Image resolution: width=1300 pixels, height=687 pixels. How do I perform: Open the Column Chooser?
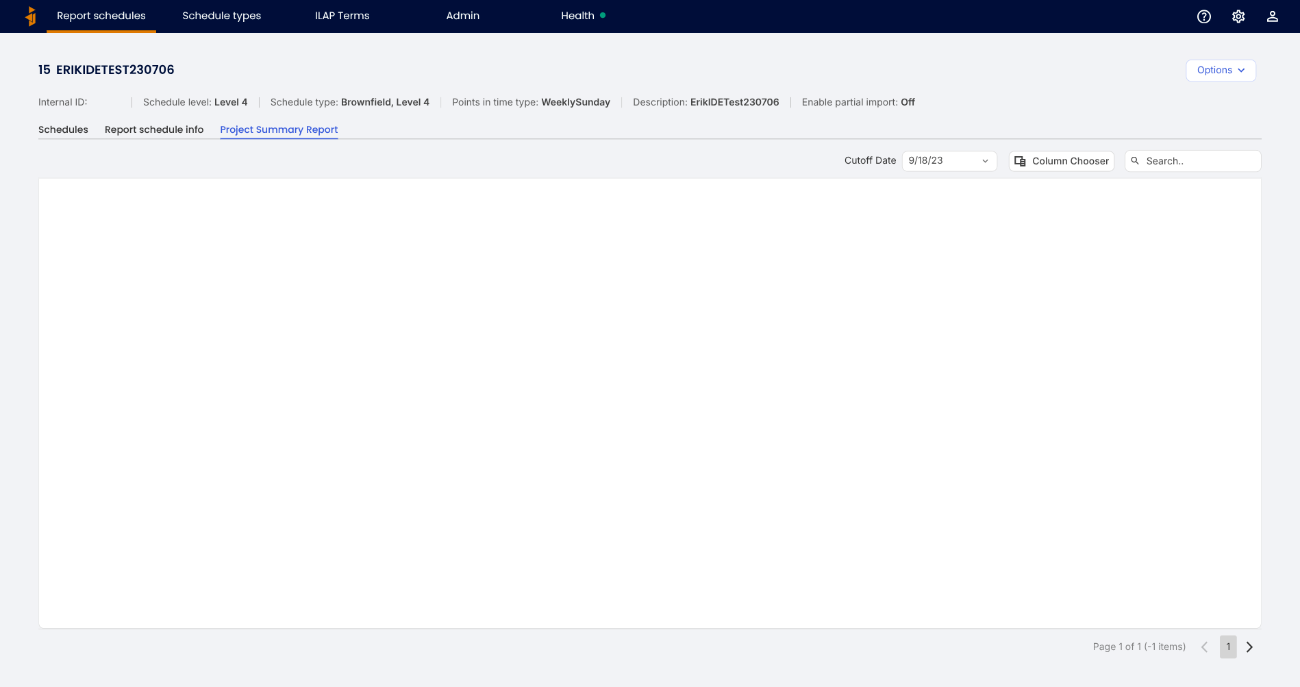(x=1062, y=161)
